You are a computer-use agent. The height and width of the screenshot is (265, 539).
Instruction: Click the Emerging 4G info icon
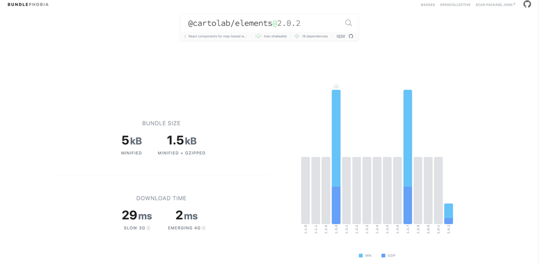(x=204, y=228)
